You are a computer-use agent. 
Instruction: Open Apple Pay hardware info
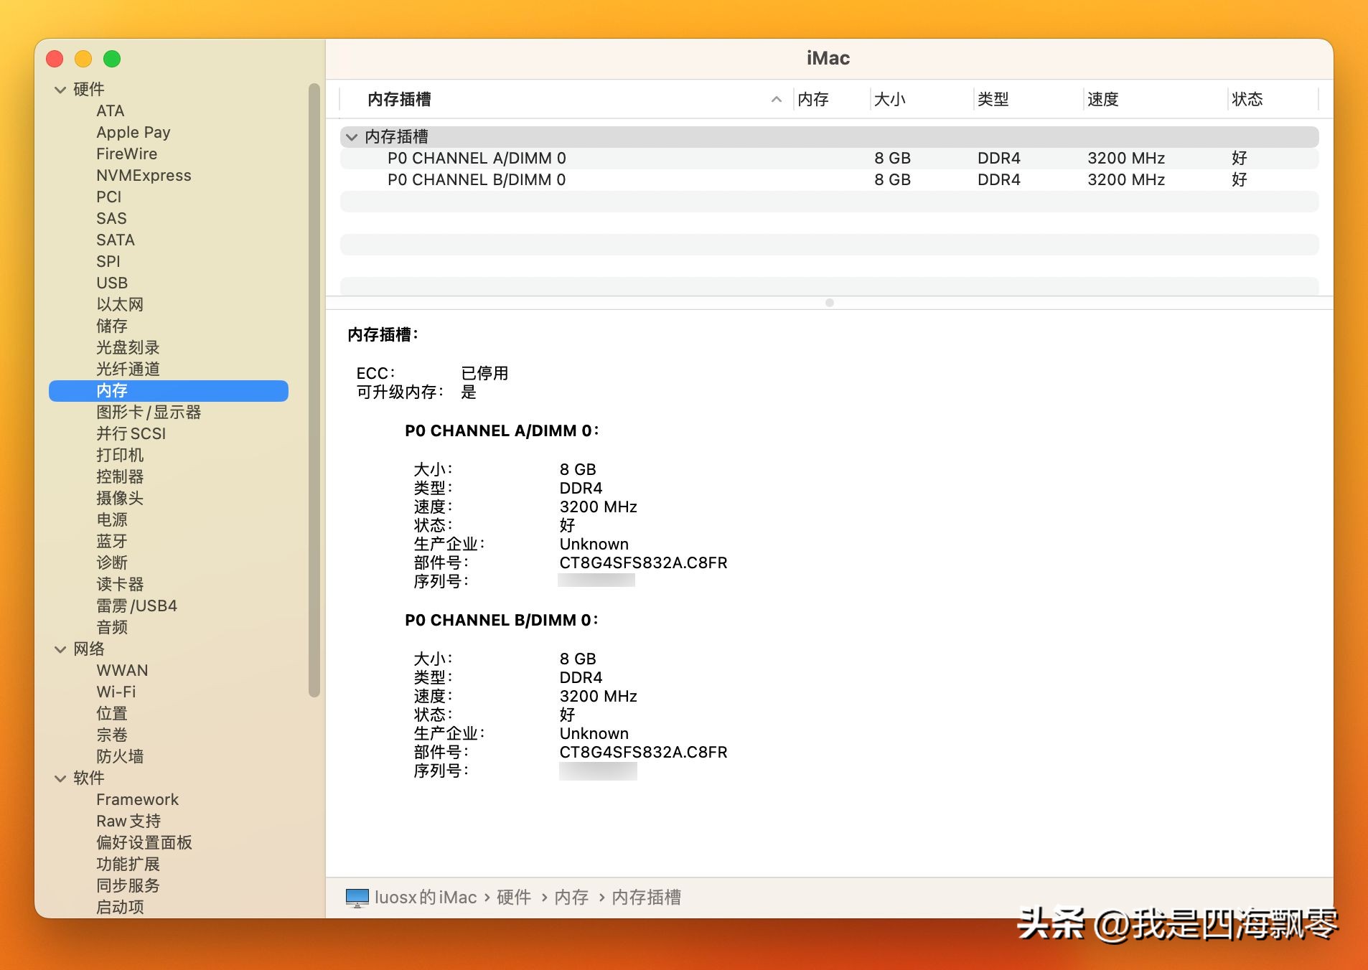pos(133,132)
